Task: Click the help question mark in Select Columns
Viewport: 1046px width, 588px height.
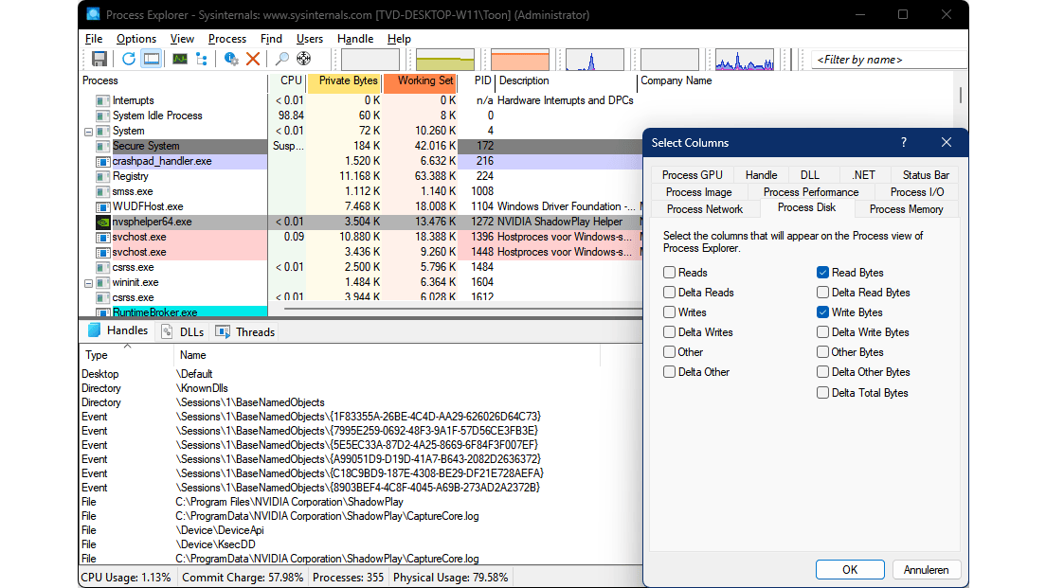Action: [x=903, y=143]
